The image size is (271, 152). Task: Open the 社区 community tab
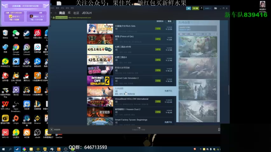click(x=76, y=13)
